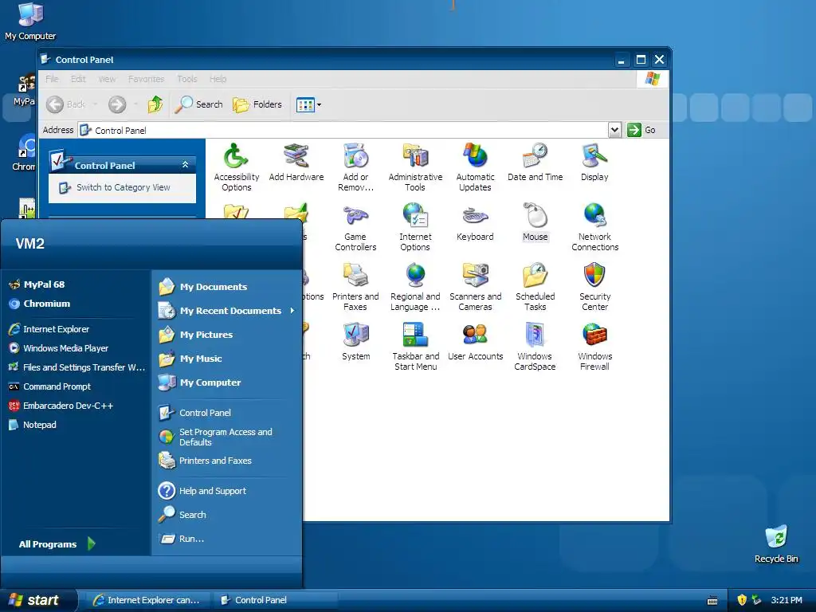Open Security Center icon
The image size is (816, 612).
[594, 287]
